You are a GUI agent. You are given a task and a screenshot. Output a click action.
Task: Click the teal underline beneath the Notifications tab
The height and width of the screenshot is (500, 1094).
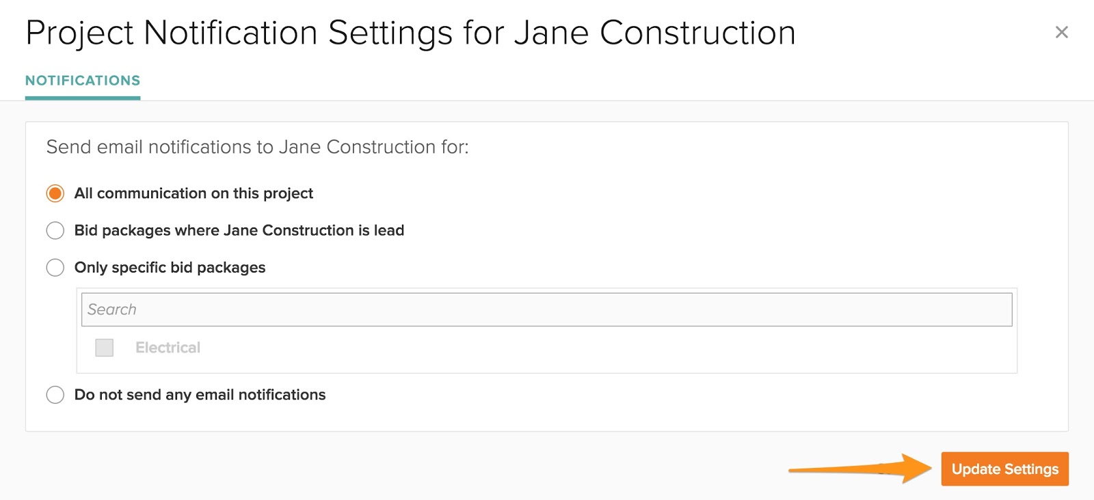(83, 98)
